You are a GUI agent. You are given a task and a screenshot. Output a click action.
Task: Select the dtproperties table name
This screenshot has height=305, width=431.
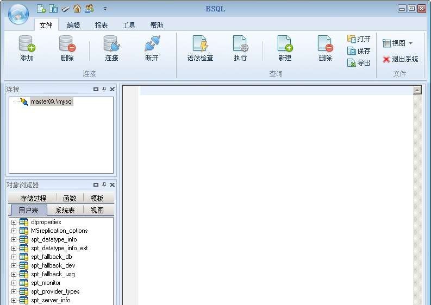[46, 222]
